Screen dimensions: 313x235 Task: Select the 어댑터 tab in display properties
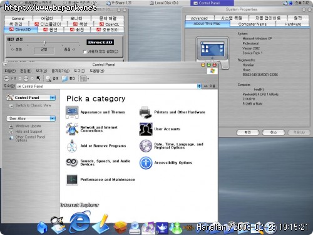pyautogui.click(x=47, y=18)
